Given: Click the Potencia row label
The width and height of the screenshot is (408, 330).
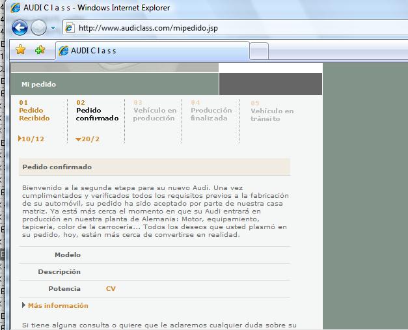Looking at the screenshot, I should [64, 288].
